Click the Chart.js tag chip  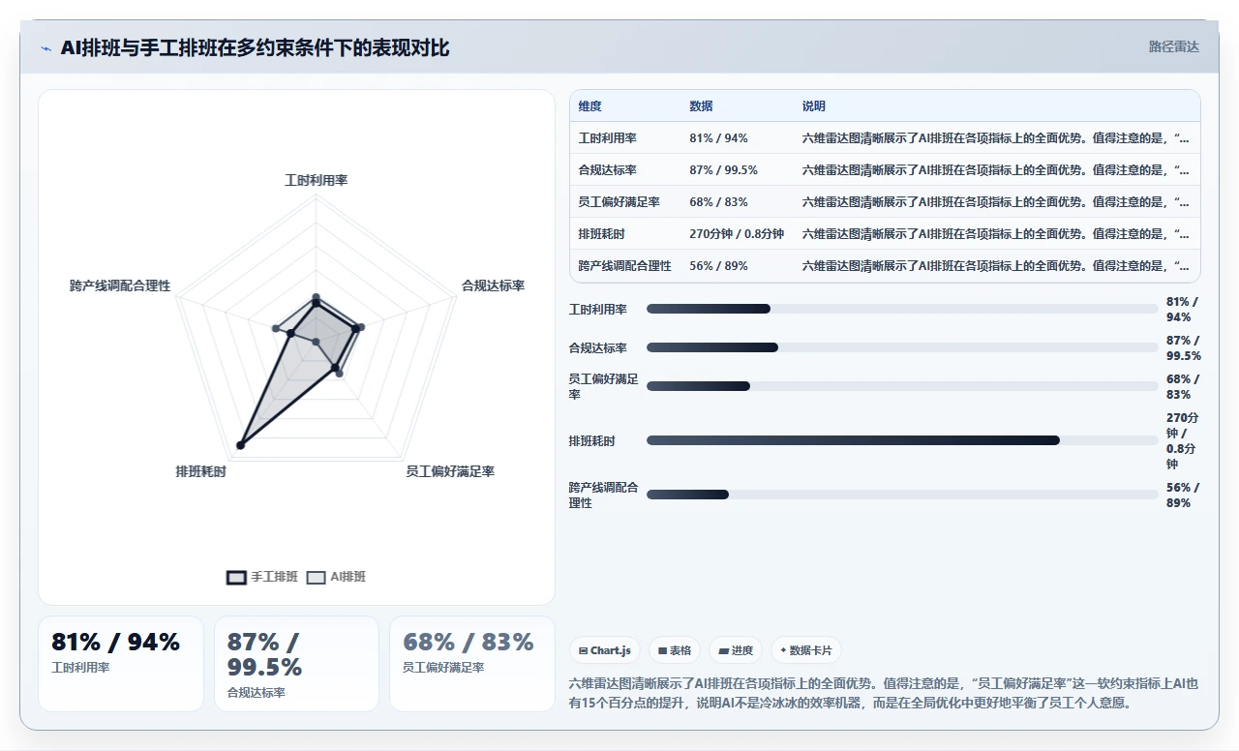point(605,650)
